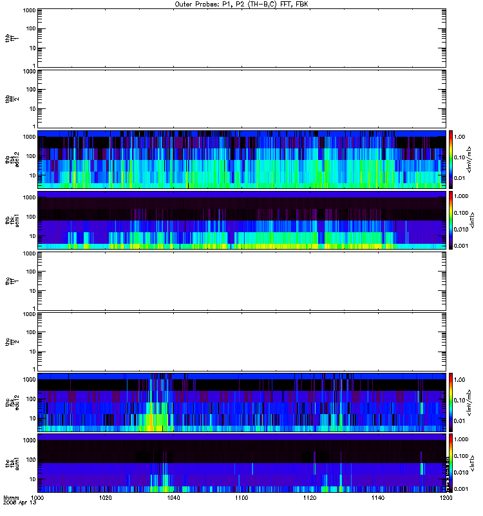The image size is (483, 516).
Task: Click the thb fbk edc12 spectrogram panel
Action: (241, 159)
